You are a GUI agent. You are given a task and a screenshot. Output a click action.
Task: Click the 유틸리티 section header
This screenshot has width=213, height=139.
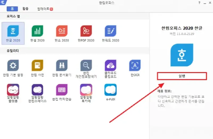[13, 51]
